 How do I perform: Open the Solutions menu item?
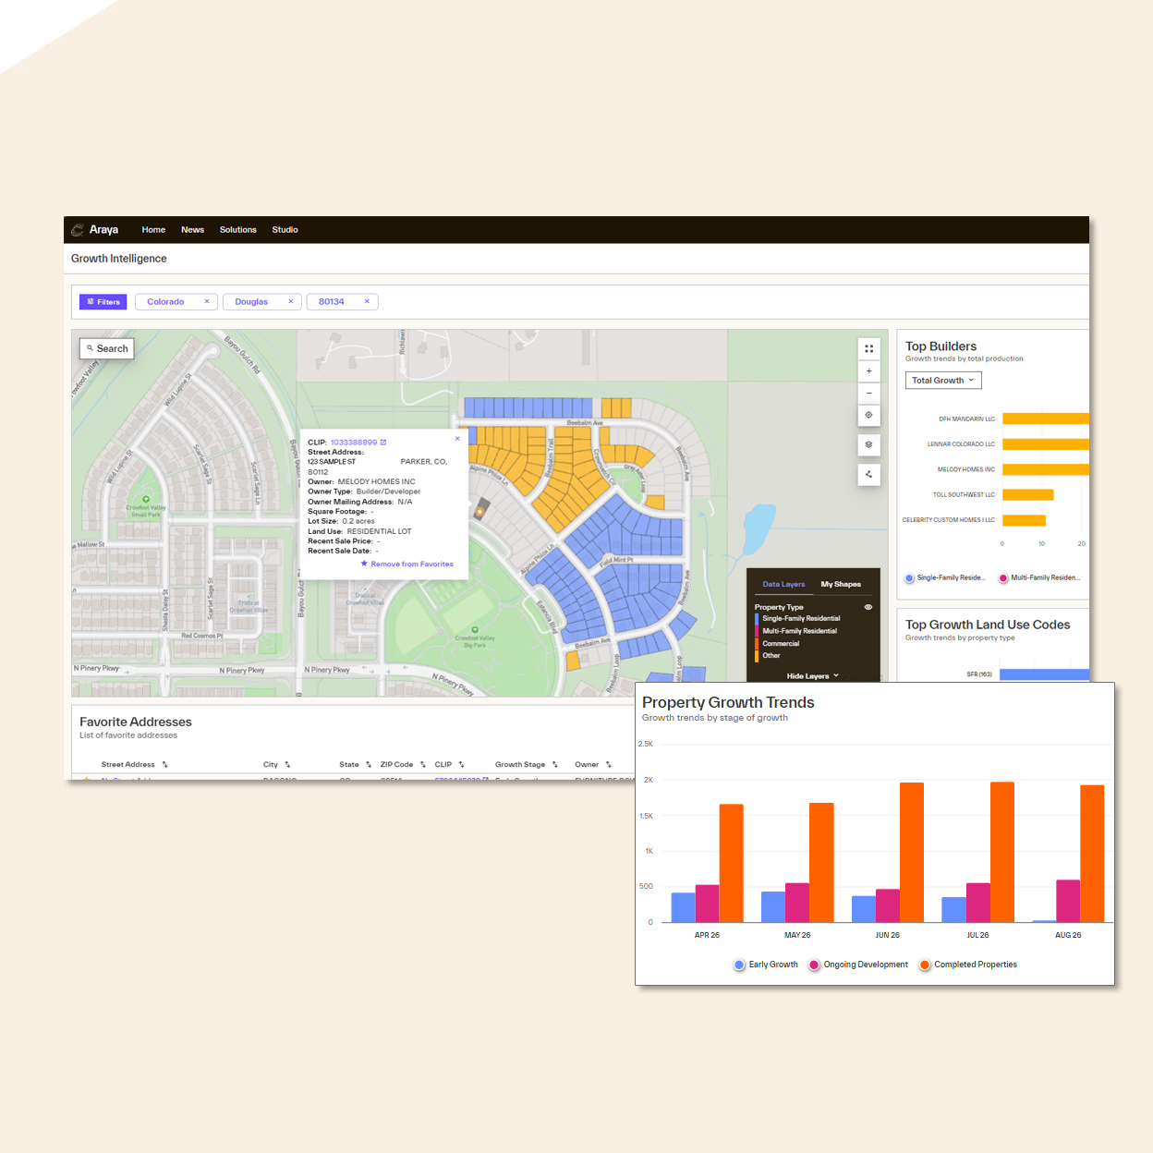click(x=237, y=230)
